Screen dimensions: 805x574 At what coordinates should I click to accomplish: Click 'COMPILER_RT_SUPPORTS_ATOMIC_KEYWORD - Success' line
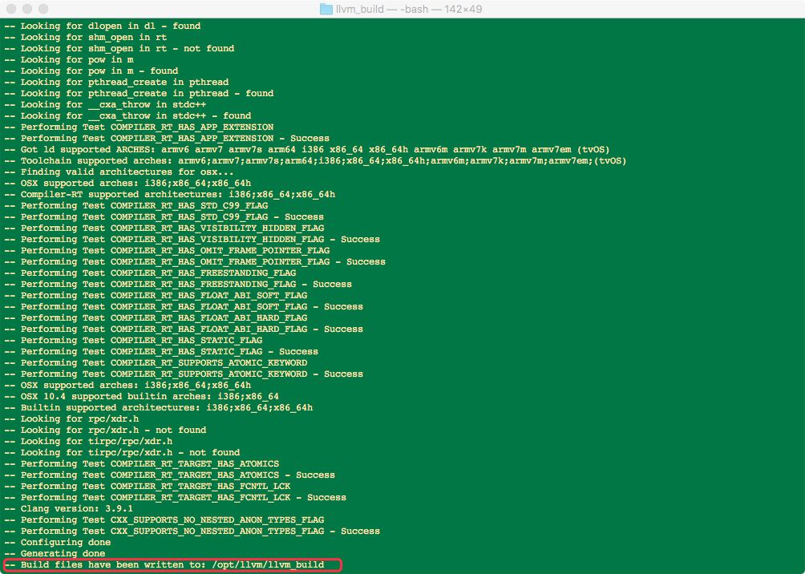tap(184, 374)
